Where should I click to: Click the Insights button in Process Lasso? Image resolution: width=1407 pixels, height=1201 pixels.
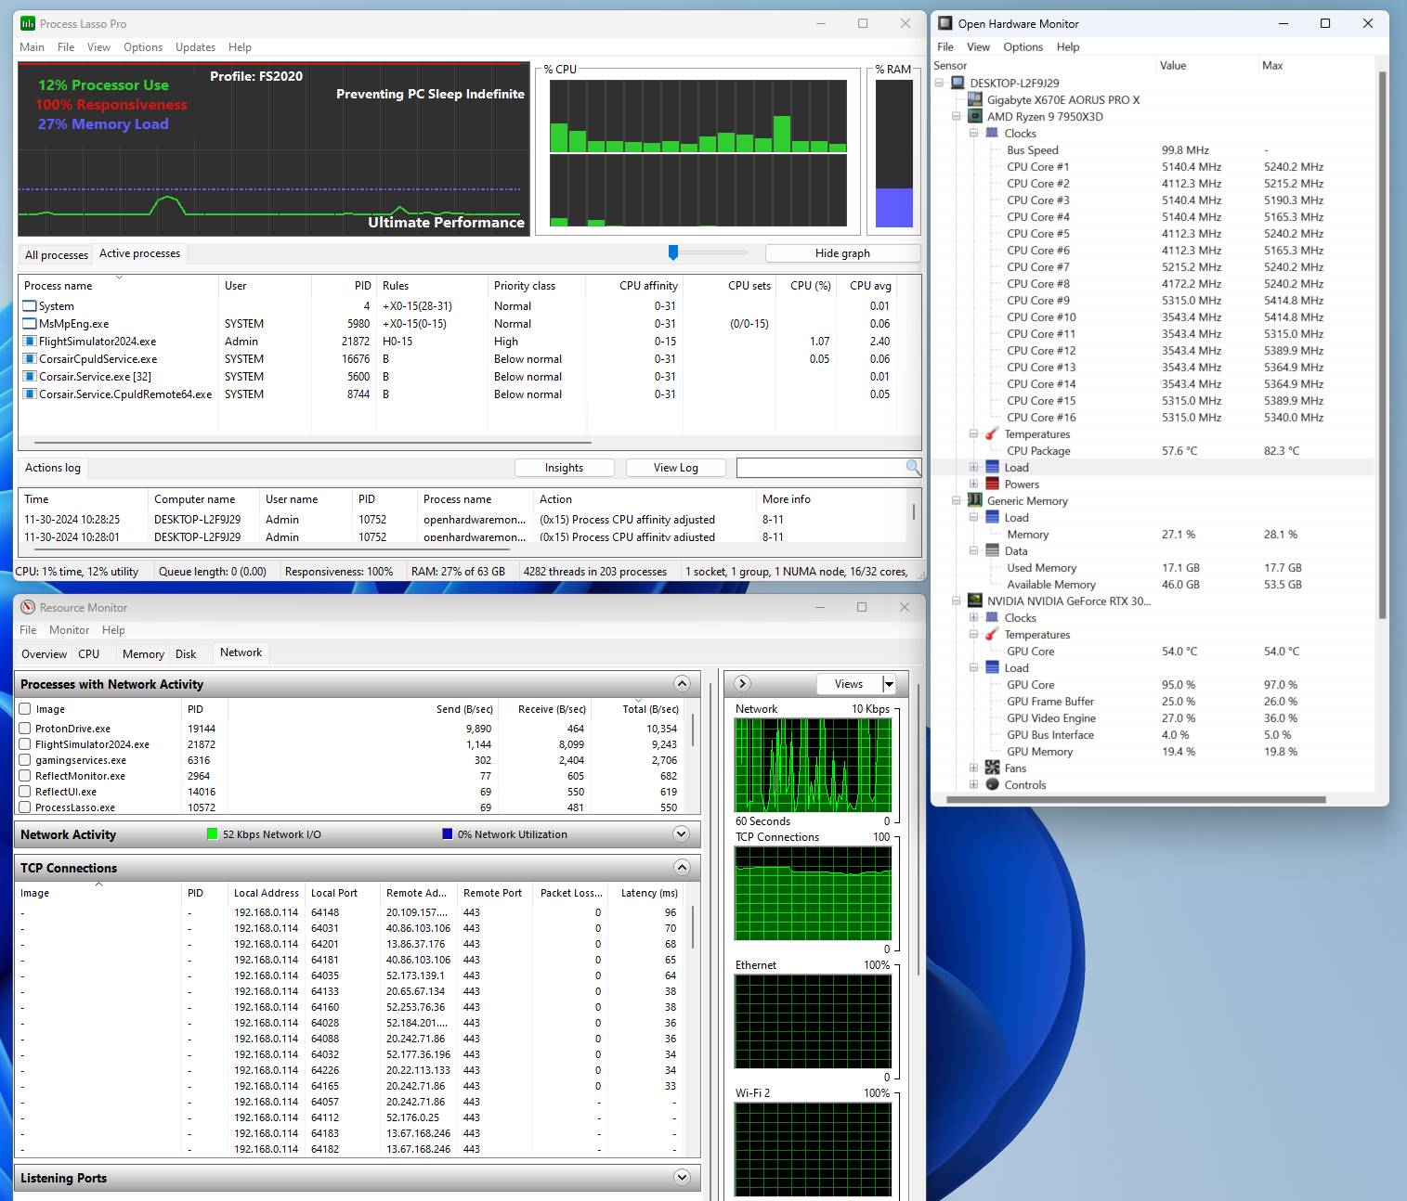564,467
